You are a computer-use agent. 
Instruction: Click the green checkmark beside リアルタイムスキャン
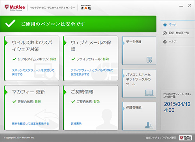coord(14,59)
